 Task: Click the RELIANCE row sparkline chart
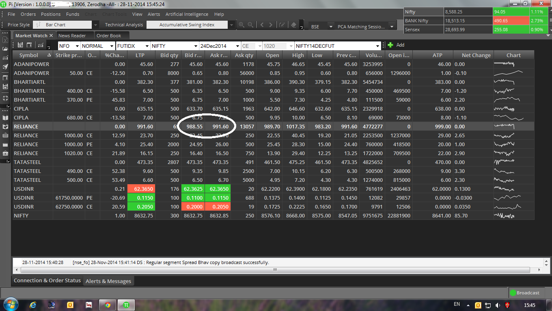(x=505, y=126)
